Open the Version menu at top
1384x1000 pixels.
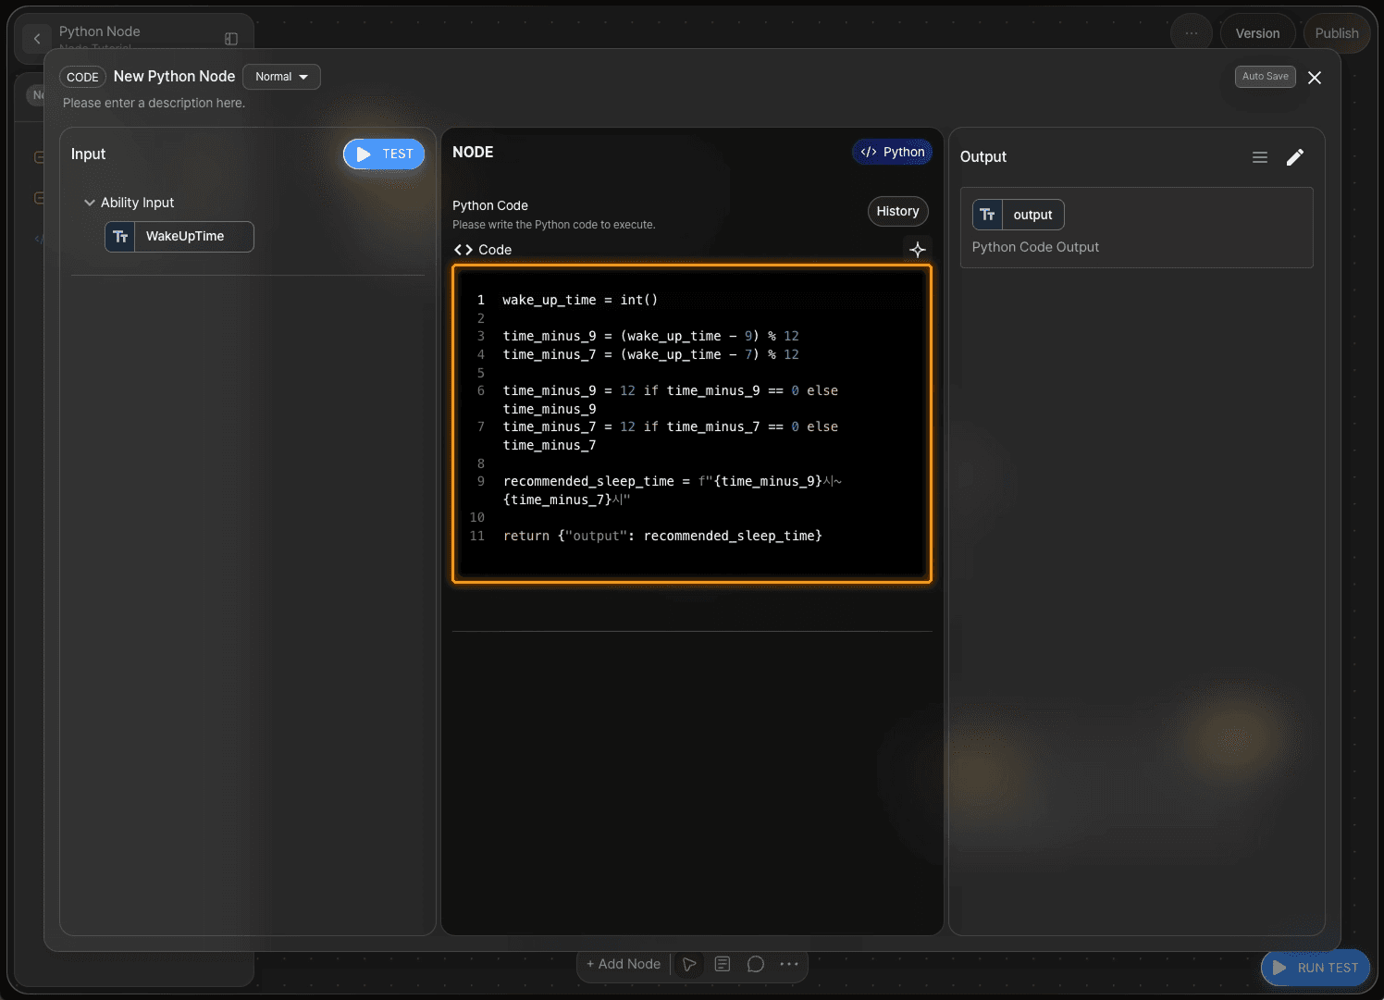[x=1257, y=33]
